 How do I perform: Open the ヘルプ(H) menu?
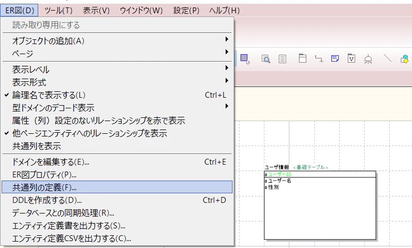pos(225,11)
